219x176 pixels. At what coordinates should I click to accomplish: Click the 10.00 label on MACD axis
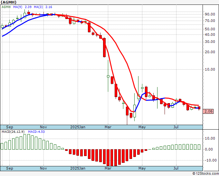210,138
